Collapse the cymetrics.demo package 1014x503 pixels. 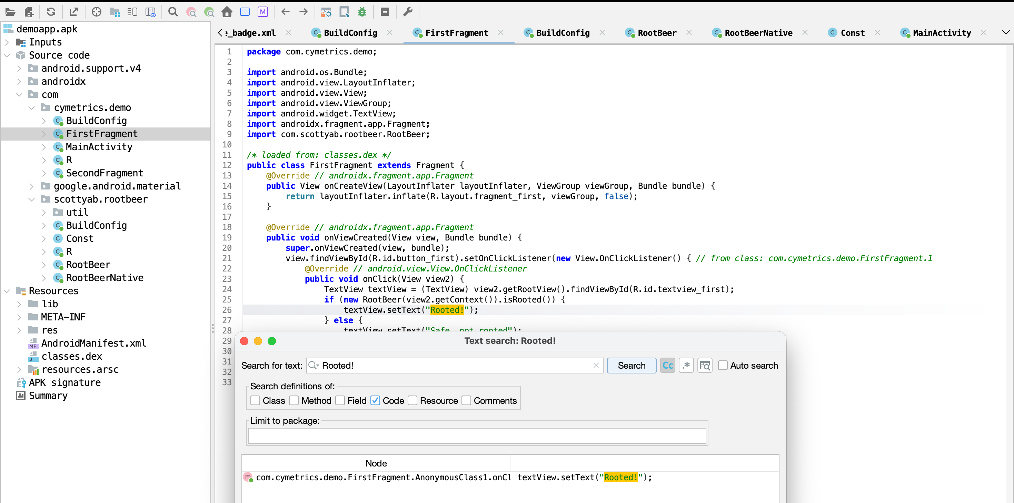tap(32, 107)
